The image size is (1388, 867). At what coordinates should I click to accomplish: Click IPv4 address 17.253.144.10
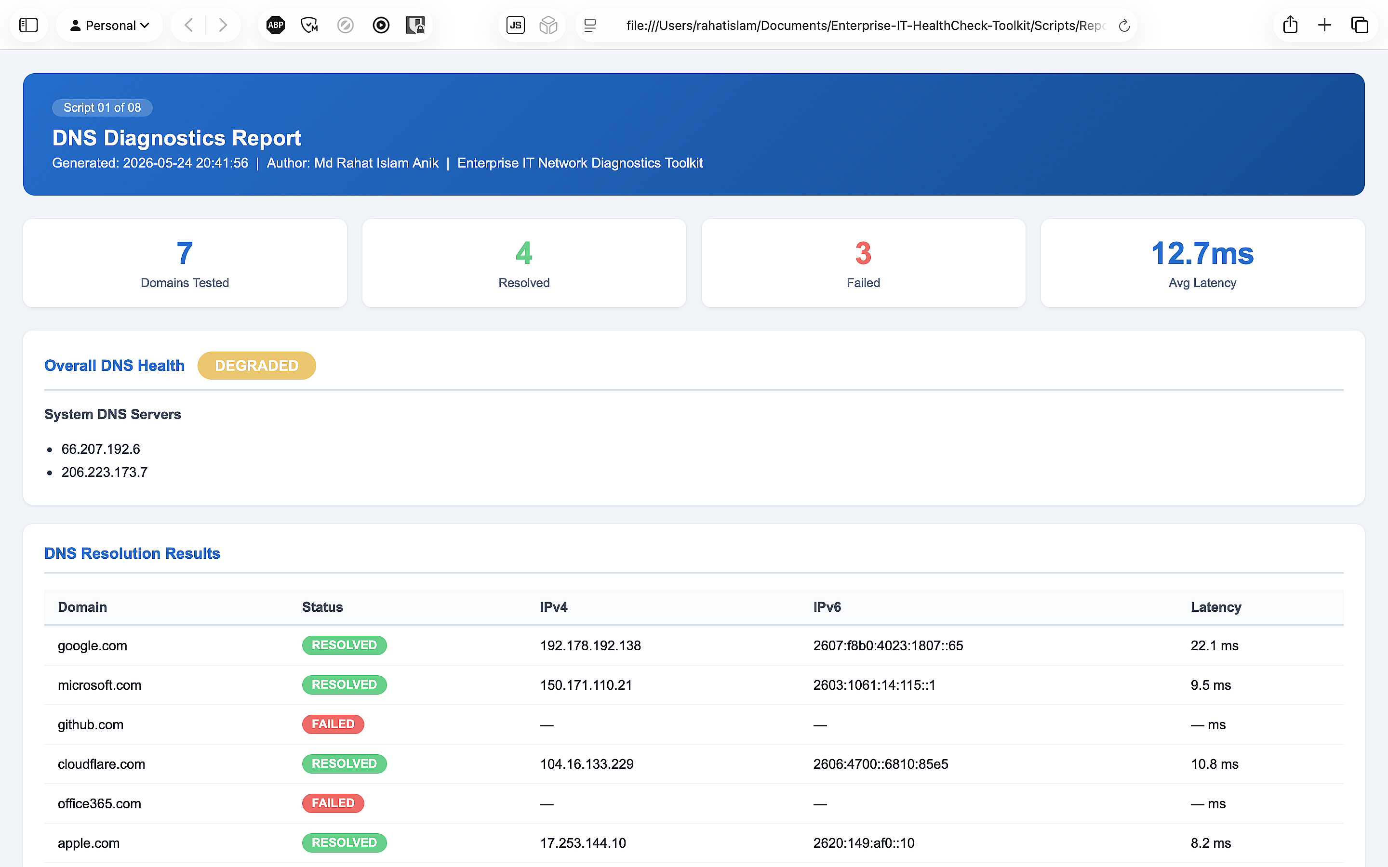pos(583,843)
